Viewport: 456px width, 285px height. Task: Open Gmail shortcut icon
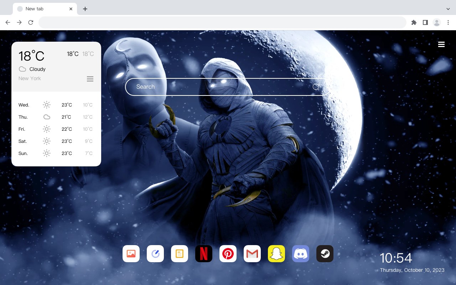(252, 254)
